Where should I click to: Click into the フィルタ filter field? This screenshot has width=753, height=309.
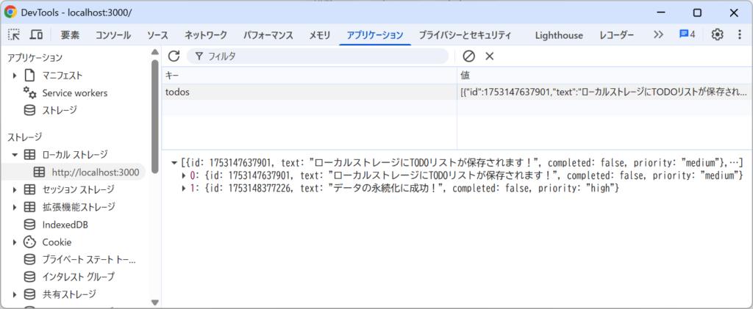[318, 56]
